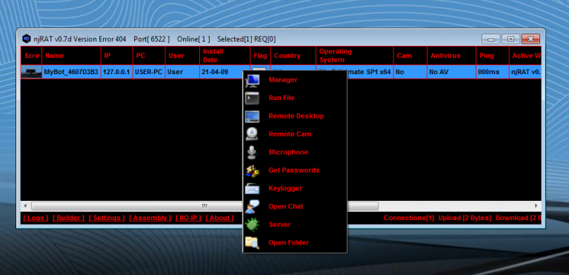Click the Upload [2 Bytes] status text
Image resolution: width=569 pixels, height=275 pixels.
point(465,218)
